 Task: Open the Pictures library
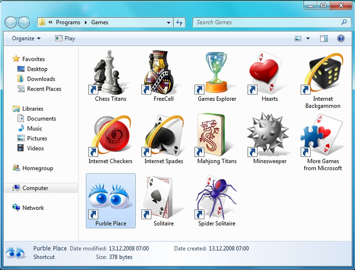click(x=37, y=138)
